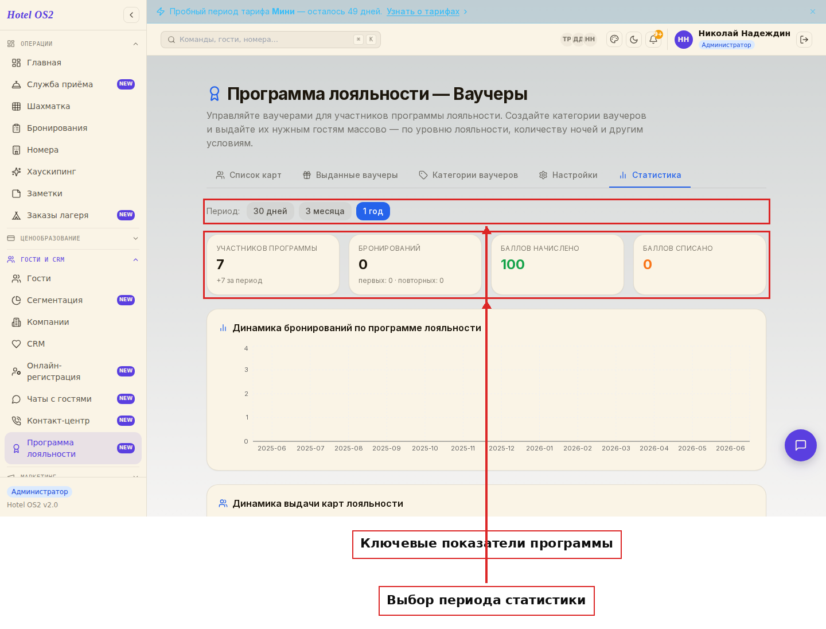Open the Главная dashboard
The height and width of the screenshot is (629, 826).
point(73,63)
